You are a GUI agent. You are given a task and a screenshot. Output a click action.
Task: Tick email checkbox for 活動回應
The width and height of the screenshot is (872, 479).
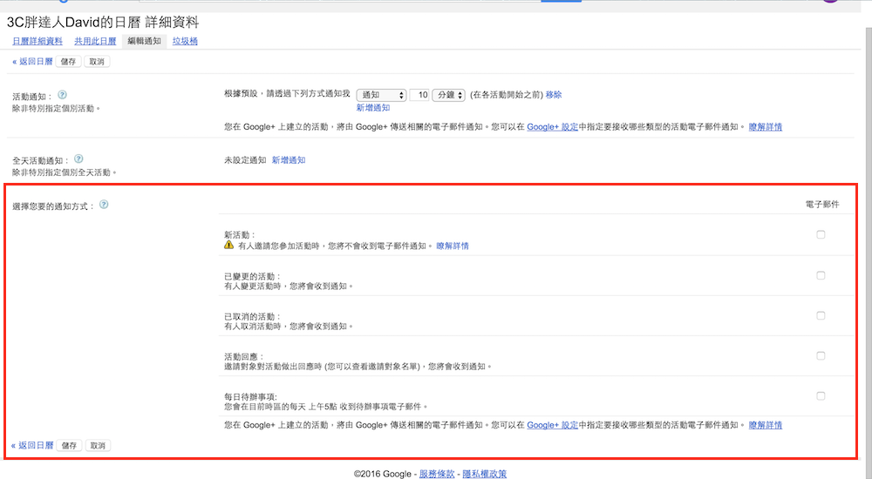pos(821,355)
